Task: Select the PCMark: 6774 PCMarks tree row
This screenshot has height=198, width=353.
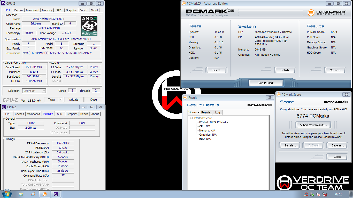Action: [213, 122]
